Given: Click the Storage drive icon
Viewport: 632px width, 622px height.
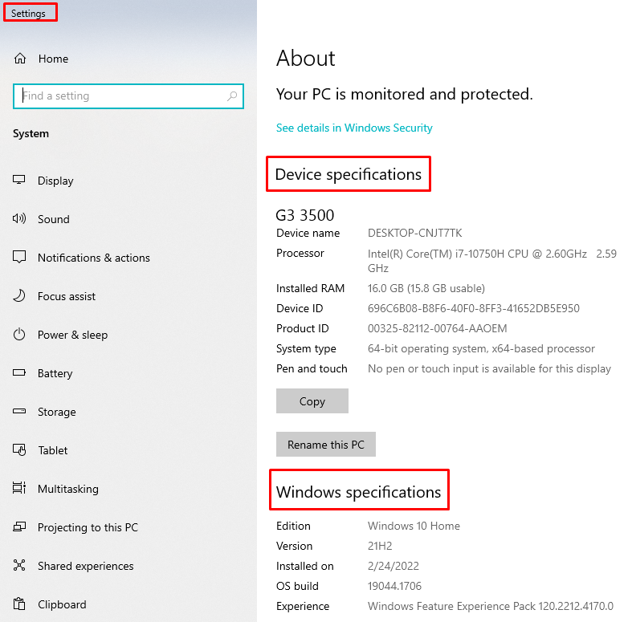Looking at the screenshot, I should [20, 412].
